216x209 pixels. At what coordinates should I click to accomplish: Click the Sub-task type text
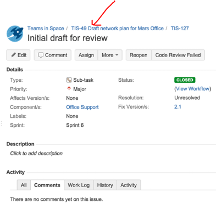point(84,80)
